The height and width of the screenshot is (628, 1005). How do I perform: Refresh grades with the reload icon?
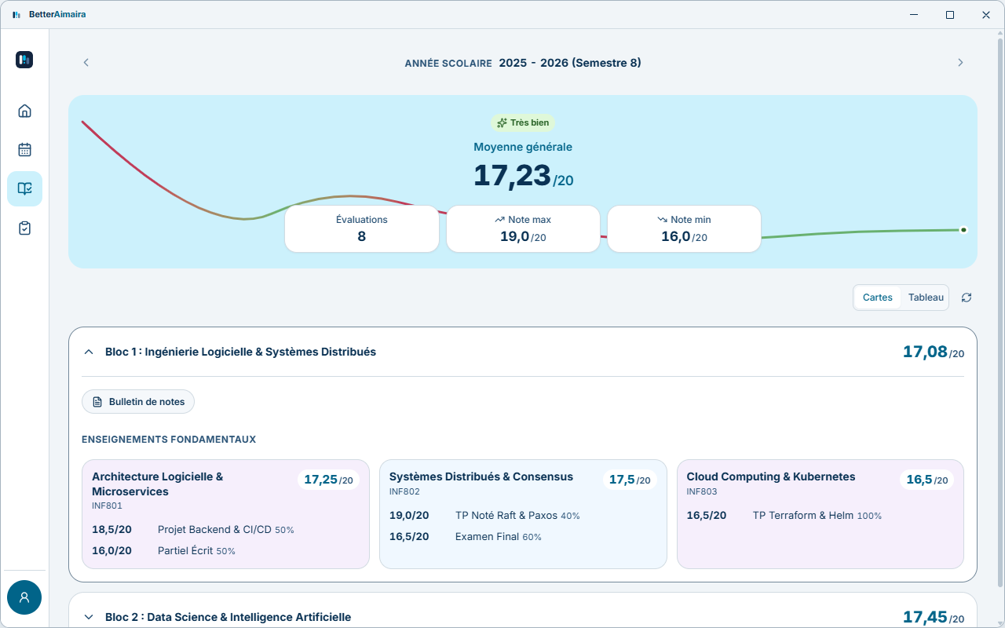967,298
